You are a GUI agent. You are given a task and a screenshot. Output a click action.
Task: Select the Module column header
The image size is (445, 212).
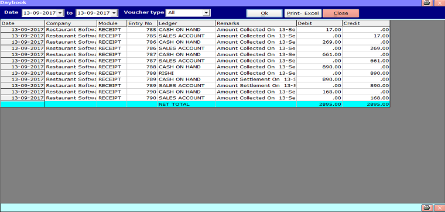click(x=112, y=23)
